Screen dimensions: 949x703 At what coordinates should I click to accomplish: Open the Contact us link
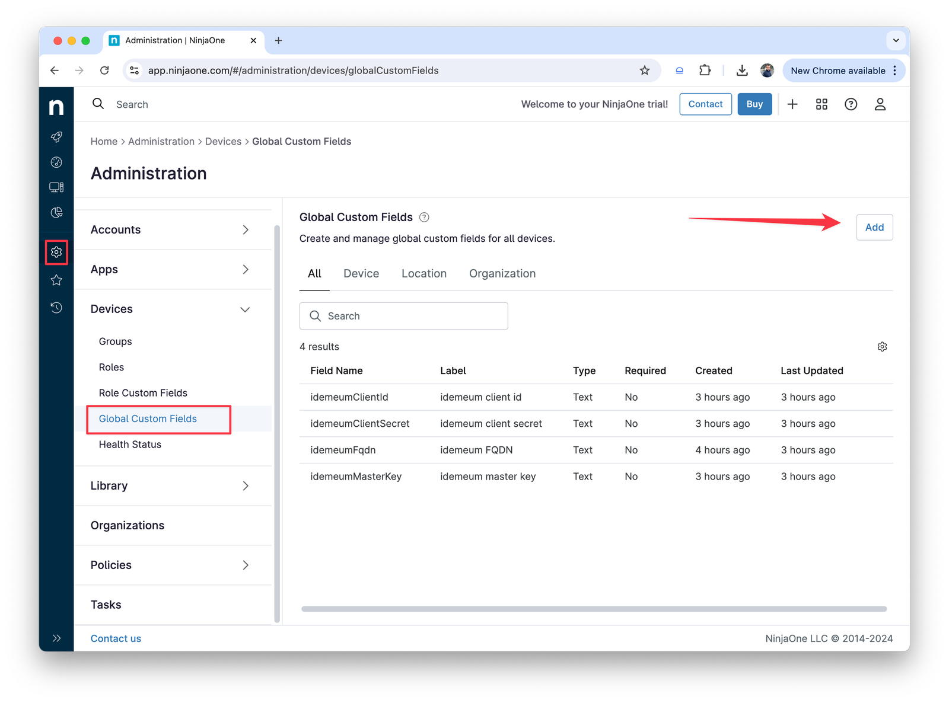[116, 638]
